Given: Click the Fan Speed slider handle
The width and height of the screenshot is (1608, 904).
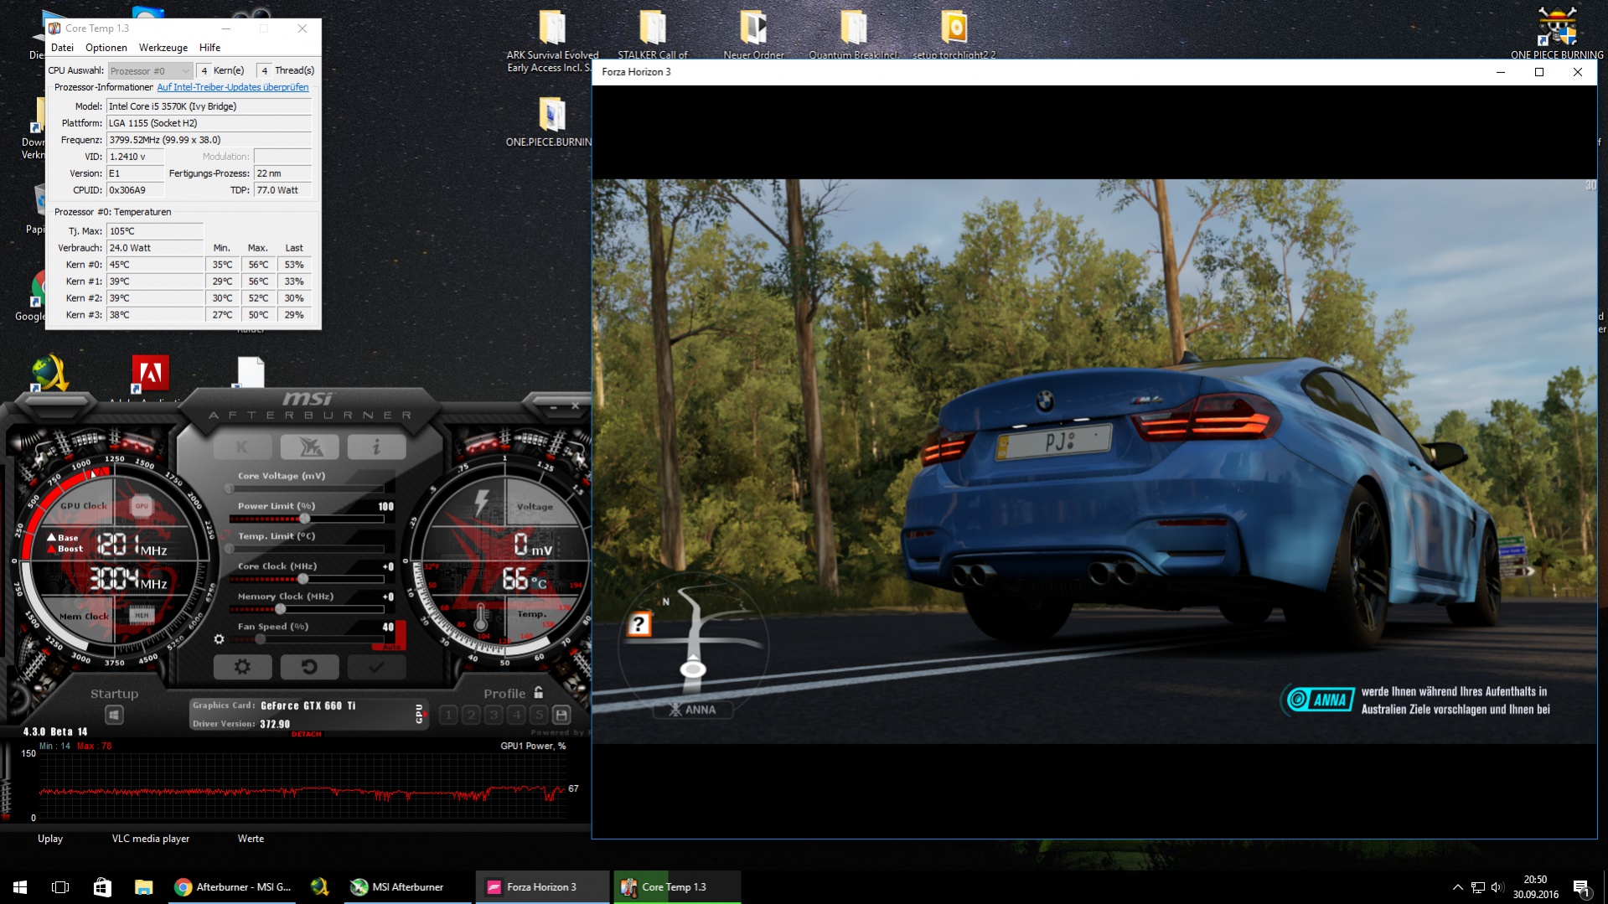Looking at the screenshot, I should tap(261, 639).
